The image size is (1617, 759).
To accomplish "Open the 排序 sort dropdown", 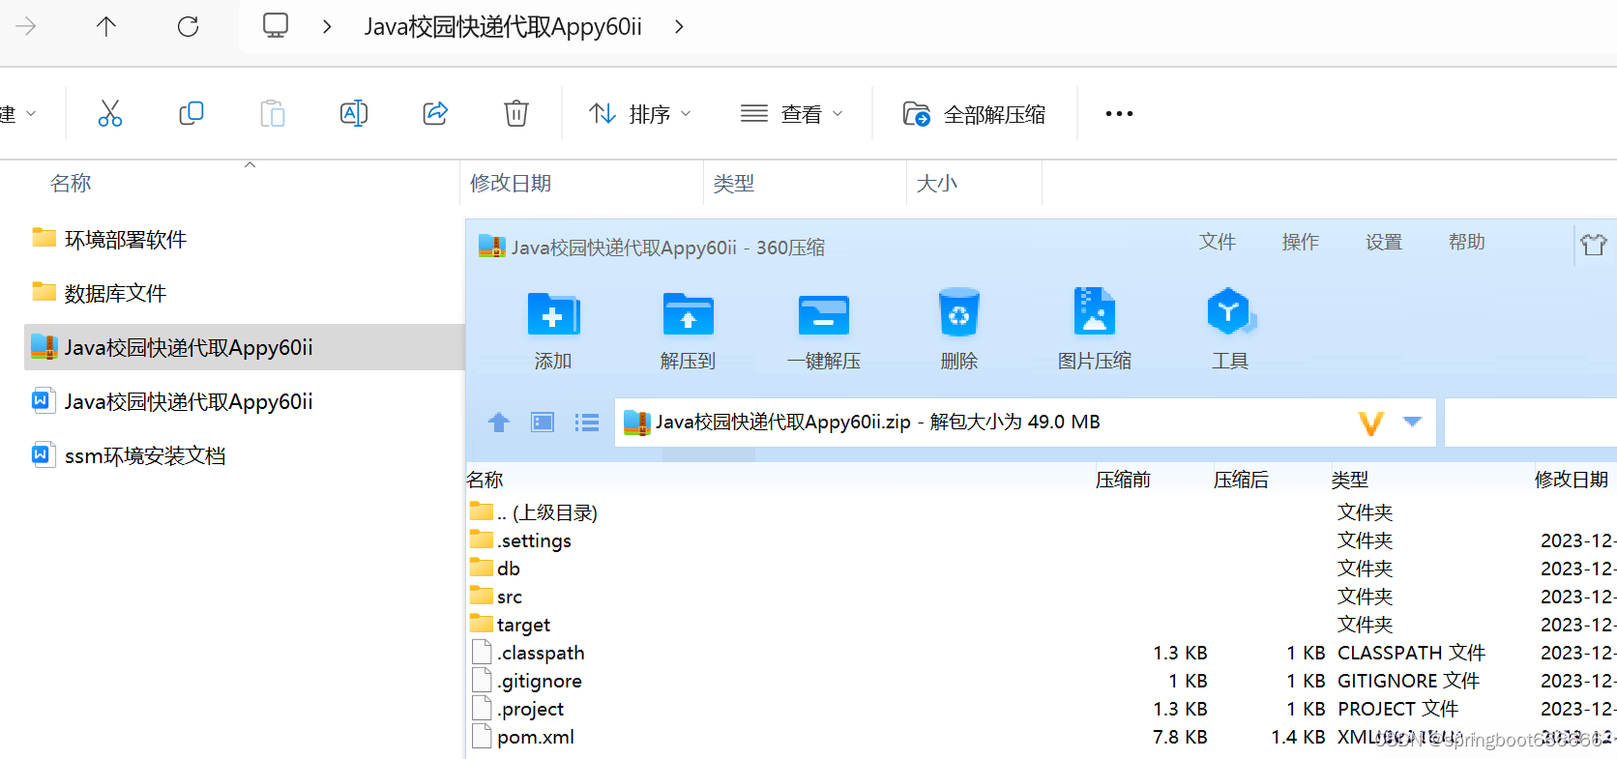I will click(x=640, y=114).
